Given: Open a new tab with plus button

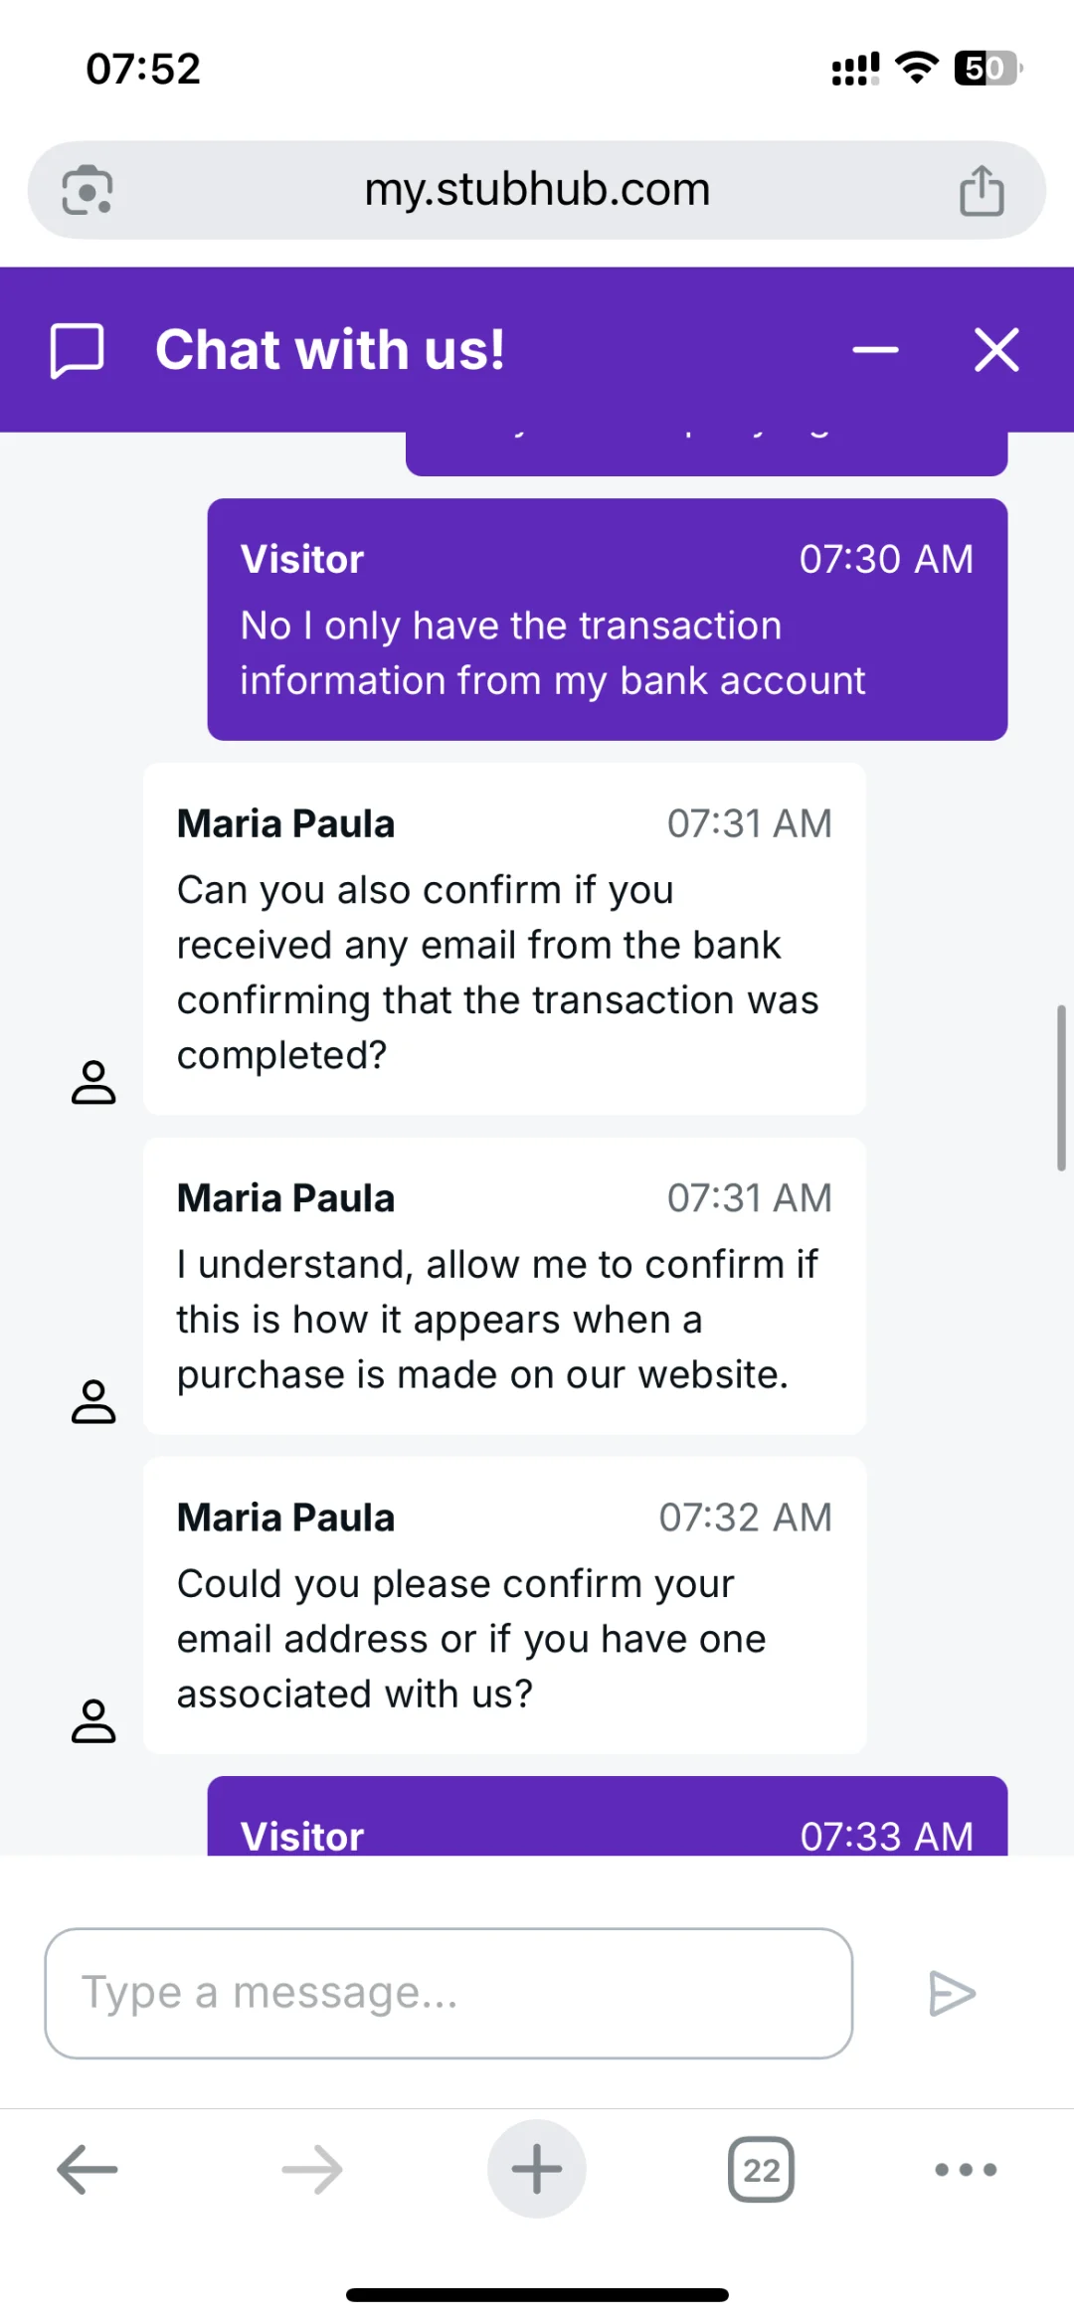Looking at the screenshot, I should pos(537,2169).
